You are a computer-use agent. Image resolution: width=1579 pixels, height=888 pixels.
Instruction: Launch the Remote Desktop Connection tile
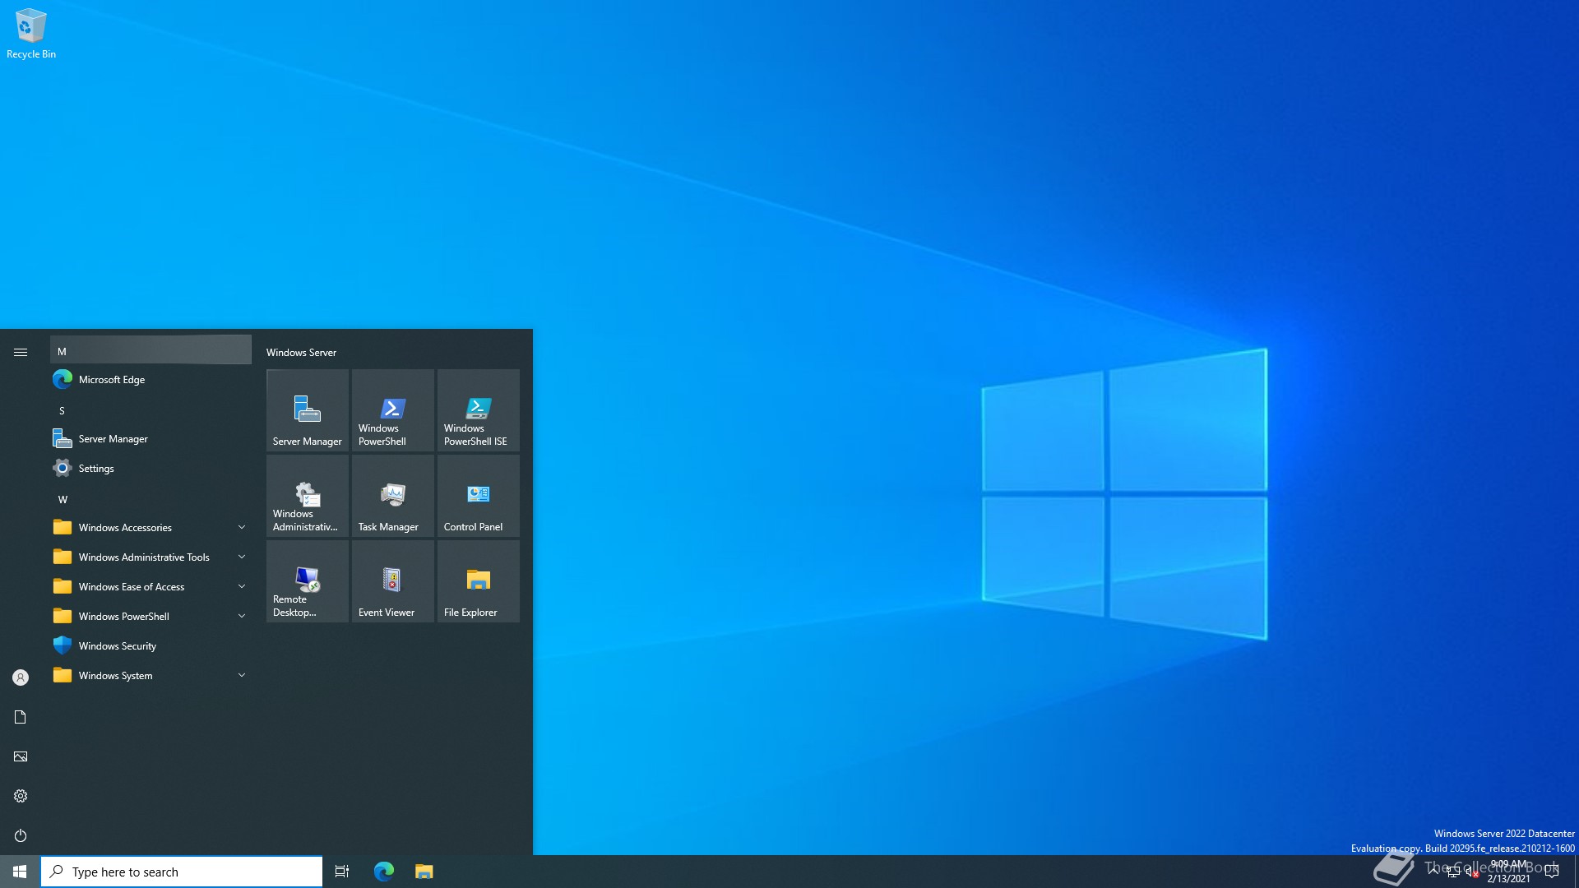pyautogui.click(x=307, y=581)
